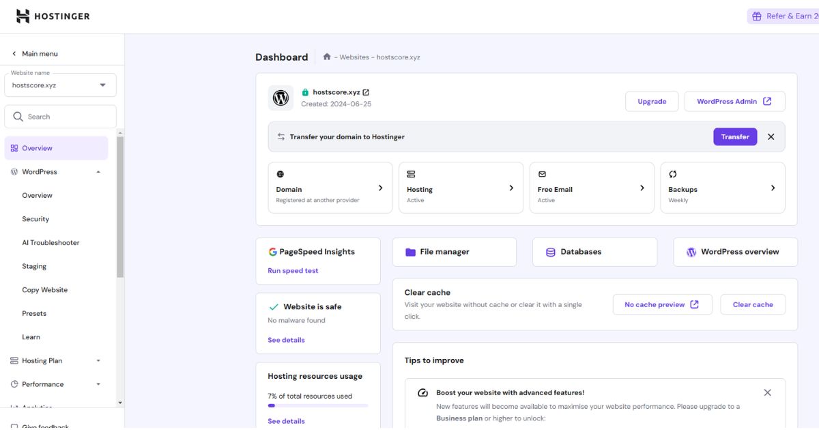
Task: Click the hosting resources usage progress bar
Action: point(318,405)
